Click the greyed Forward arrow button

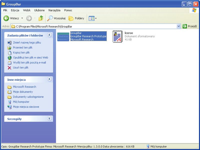(x=29, y=18)
